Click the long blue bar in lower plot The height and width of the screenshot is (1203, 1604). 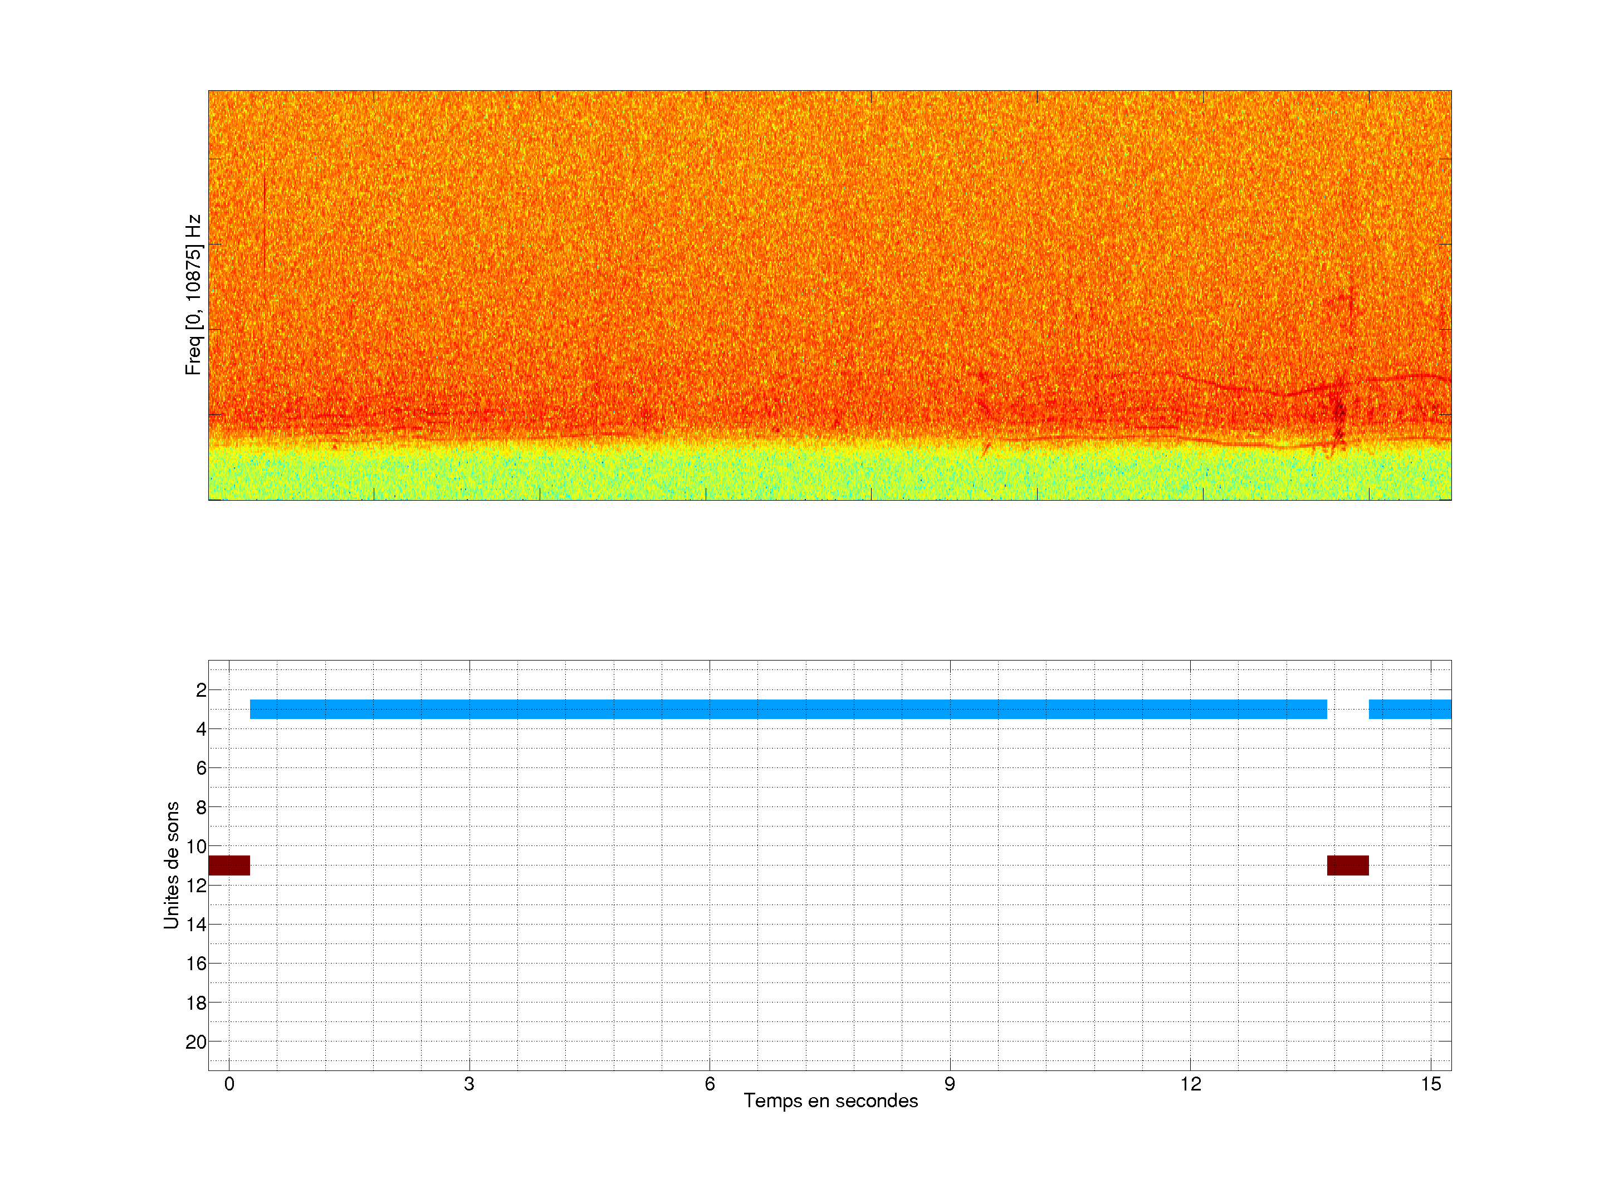(788, 709)
